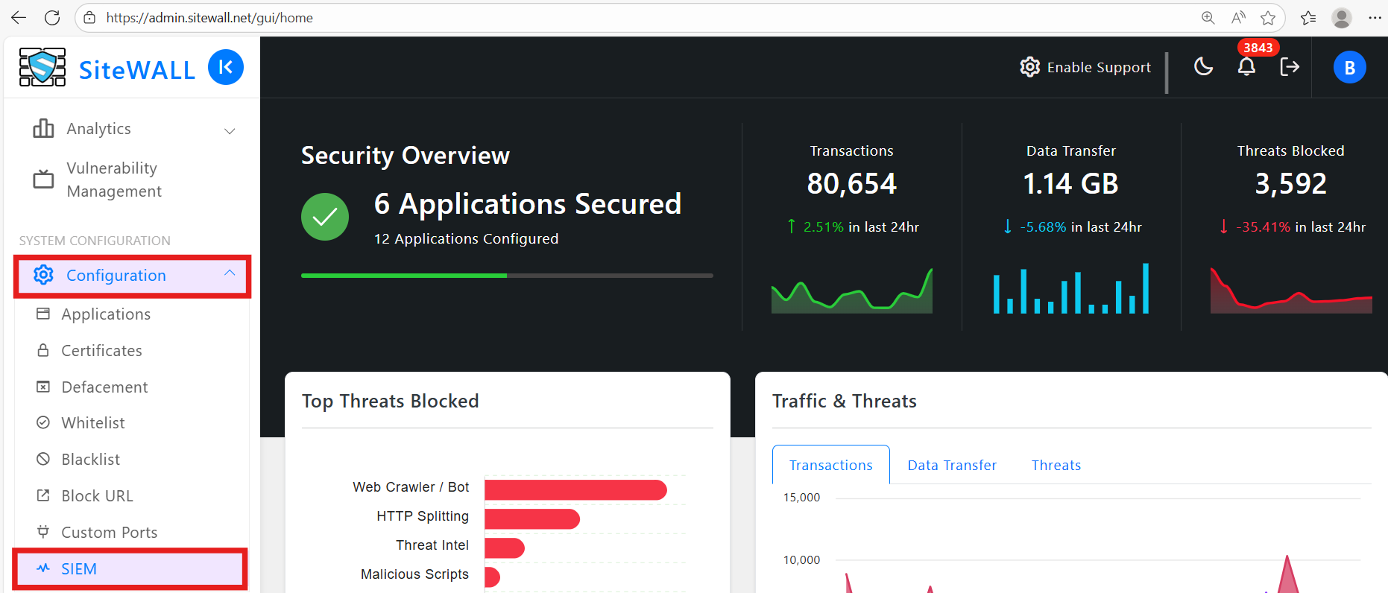Viewport: 1388px width, 593px height.
Task: Click the applications secured progress bar
Action: coord(506,276)
